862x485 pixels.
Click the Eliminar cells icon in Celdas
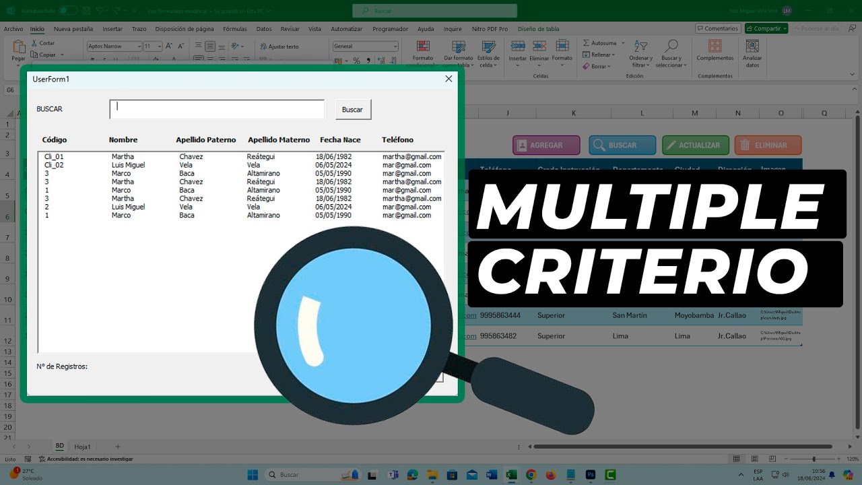click(x=539, y=46)
